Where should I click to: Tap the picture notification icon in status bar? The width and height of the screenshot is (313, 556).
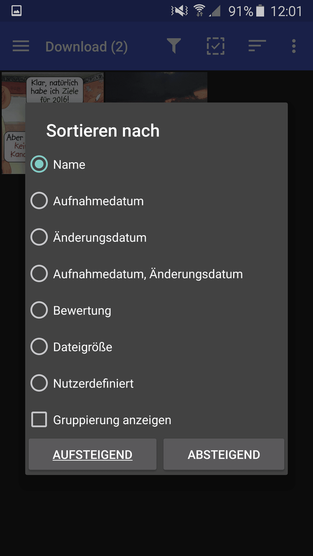coord(16,11)
